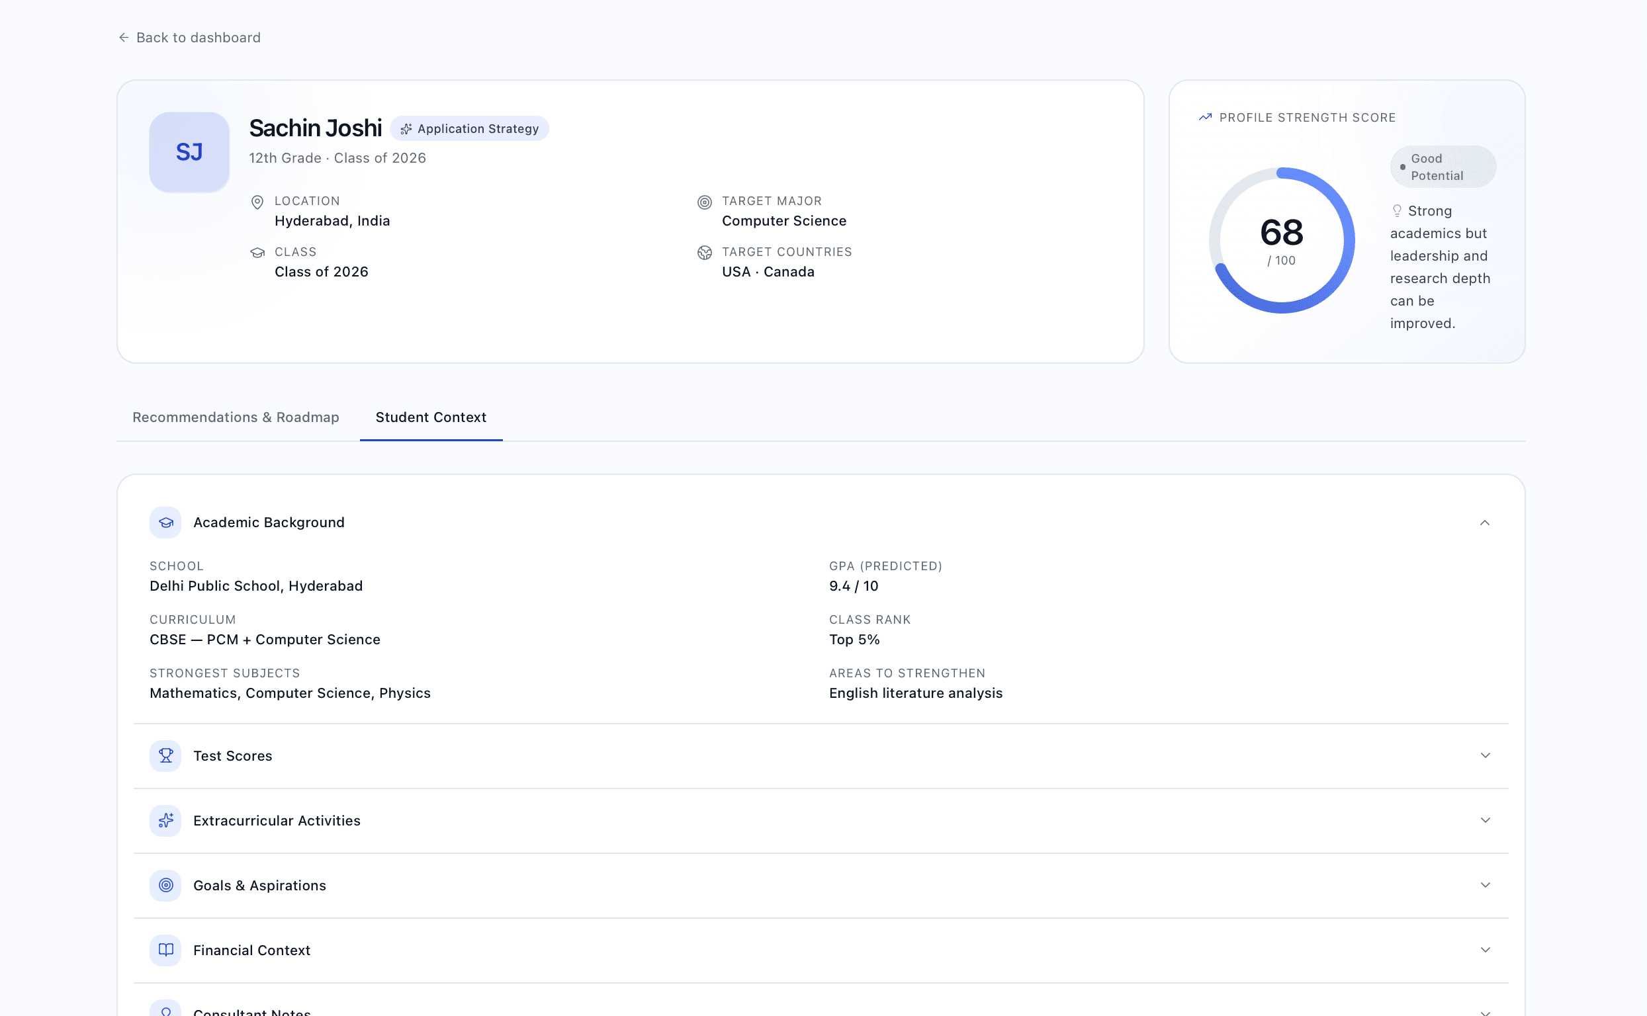This screenshot has height=1016, width=1647.
Task: Click the Extracurricular Activities sparkle icon
Action: click(x=165, y=821)
